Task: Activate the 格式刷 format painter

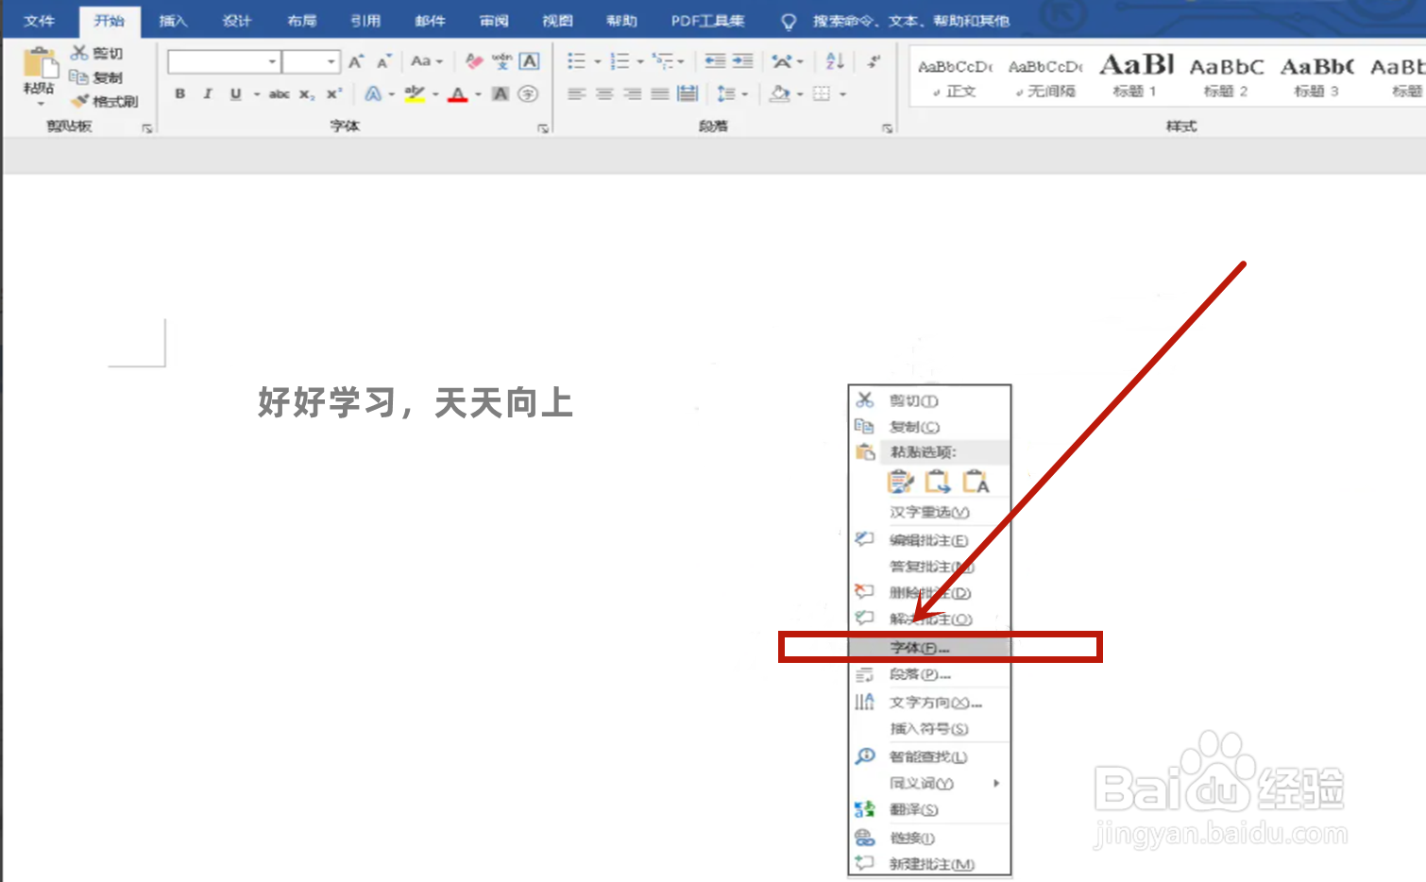Action: point(105,101)
